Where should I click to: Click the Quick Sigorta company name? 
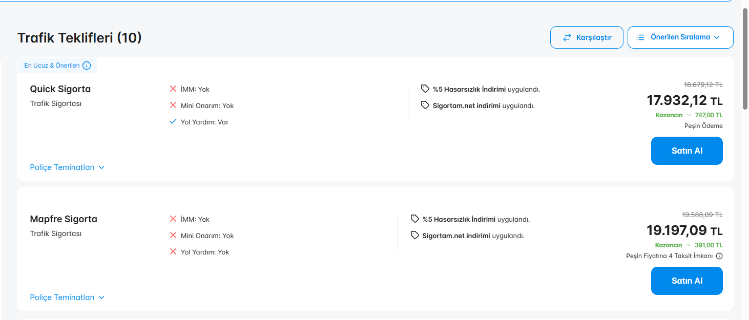(x=60, y=89)
